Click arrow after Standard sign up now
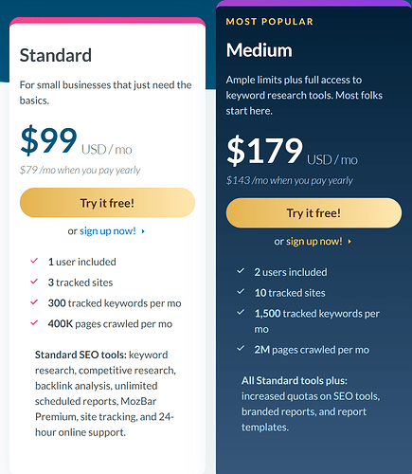Viewport: 412px width, 474px height. (143, 231)
